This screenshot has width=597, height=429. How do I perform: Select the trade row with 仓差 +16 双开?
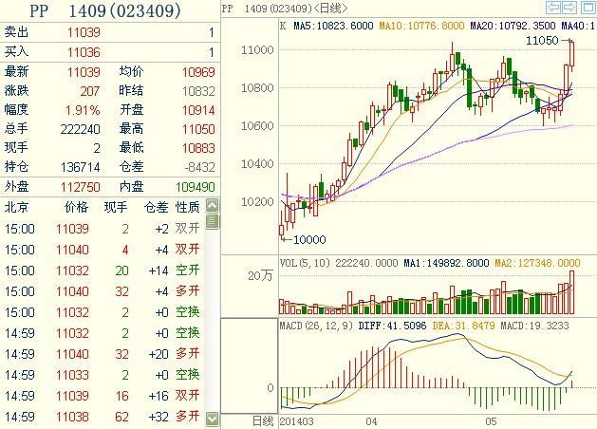click(103, 396)
